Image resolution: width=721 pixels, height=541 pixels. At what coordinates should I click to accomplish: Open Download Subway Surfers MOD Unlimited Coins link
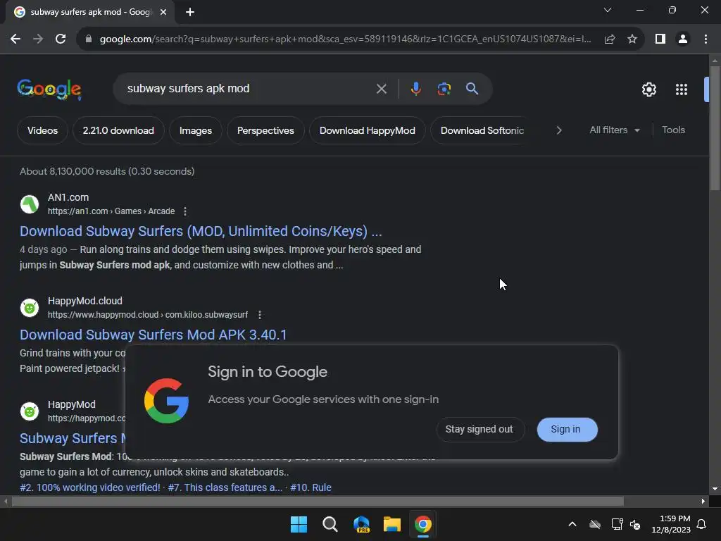coord(201,231)
